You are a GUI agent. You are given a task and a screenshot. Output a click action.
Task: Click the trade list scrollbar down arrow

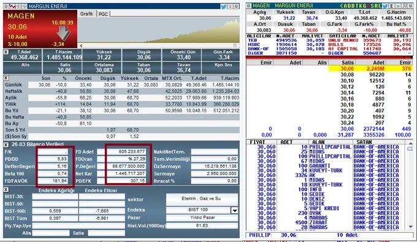pos(411,227)
